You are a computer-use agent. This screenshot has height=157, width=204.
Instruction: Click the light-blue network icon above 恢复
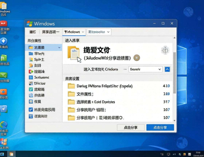tap(31, 95)
